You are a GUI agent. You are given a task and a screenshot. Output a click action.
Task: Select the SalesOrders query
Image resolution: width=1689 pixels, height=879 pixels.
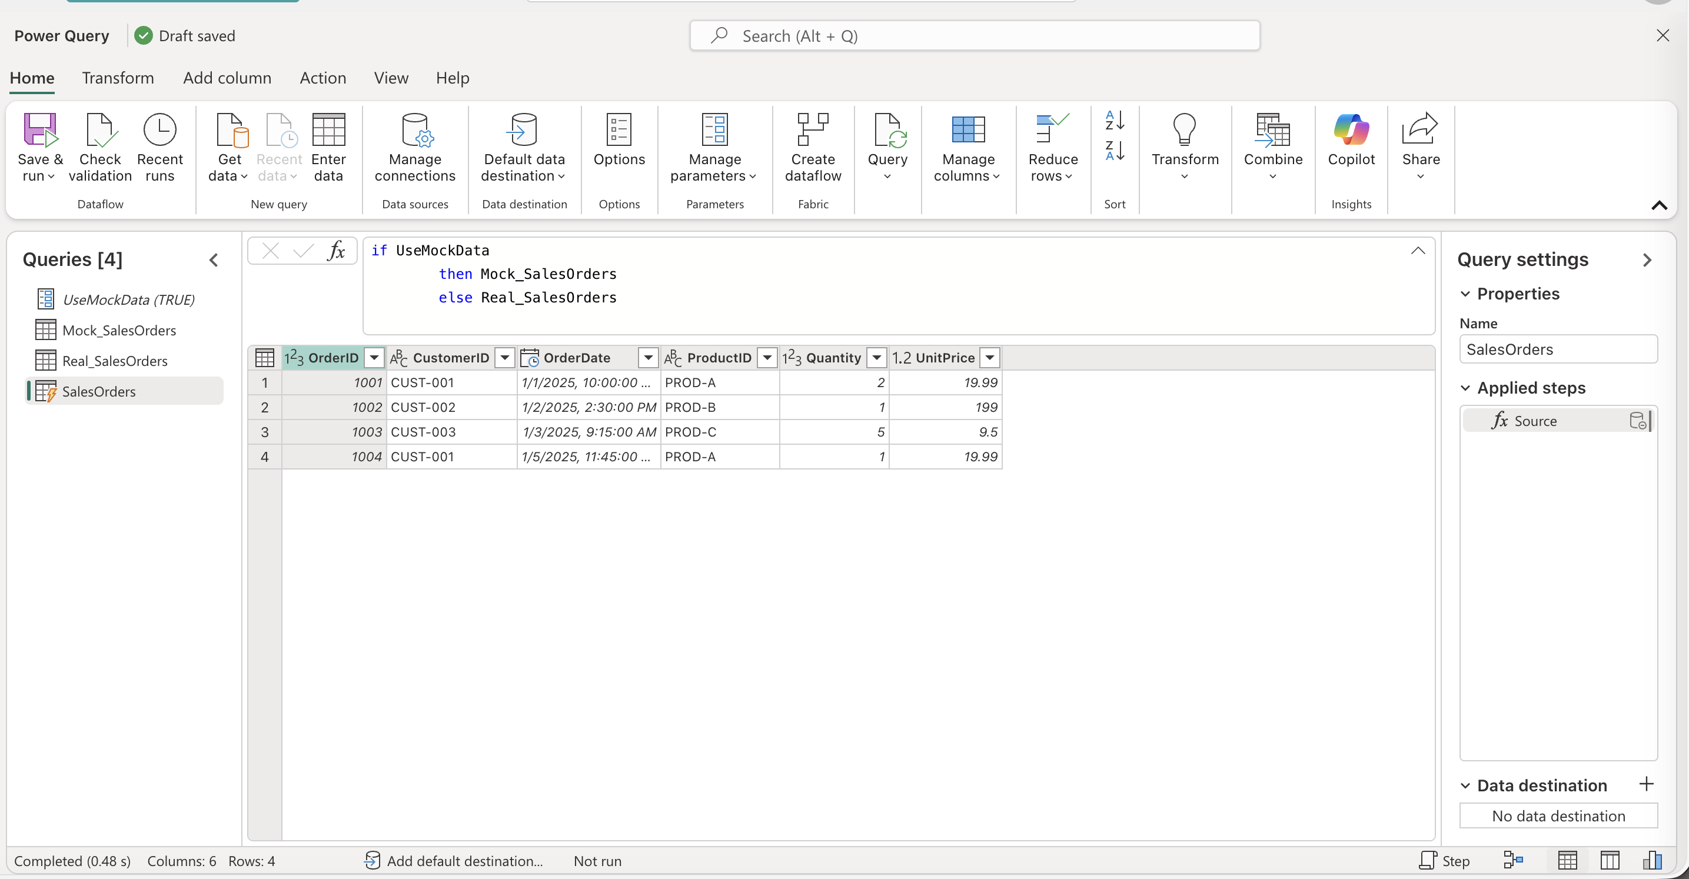tap(125, 391)
